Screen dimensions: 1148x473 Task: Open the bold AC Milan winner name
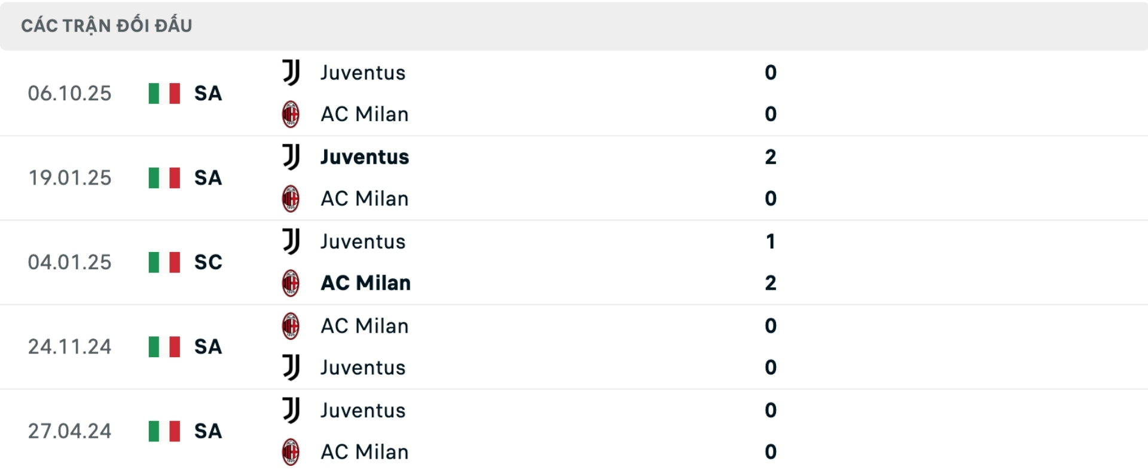[365, 283]
